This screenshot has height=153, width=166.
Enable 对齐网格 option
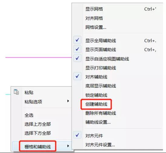point(94,18)
